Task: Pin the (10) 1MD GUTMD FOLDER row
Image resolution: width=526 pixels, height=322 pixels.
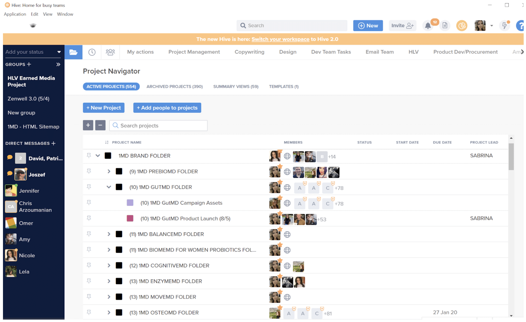Action: (89, 187)
